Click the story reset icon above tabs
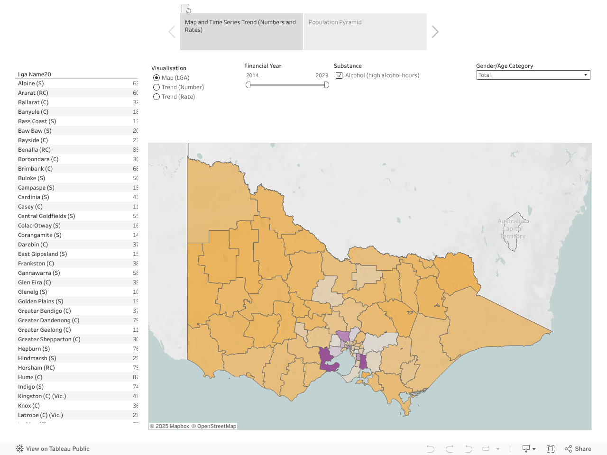The height and width of the screenshot is (455, 607). 186,9
